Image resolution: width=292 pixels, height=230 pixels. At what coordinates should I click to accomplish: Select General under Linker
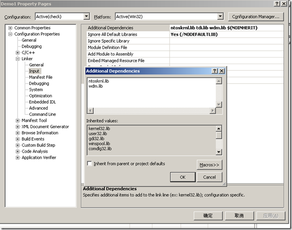(x=36, y=65)
